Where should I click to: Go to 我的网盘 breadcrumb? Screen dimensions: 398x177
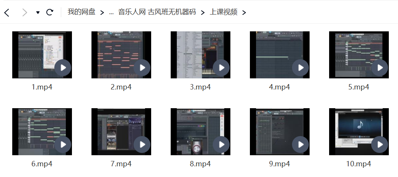82,12
